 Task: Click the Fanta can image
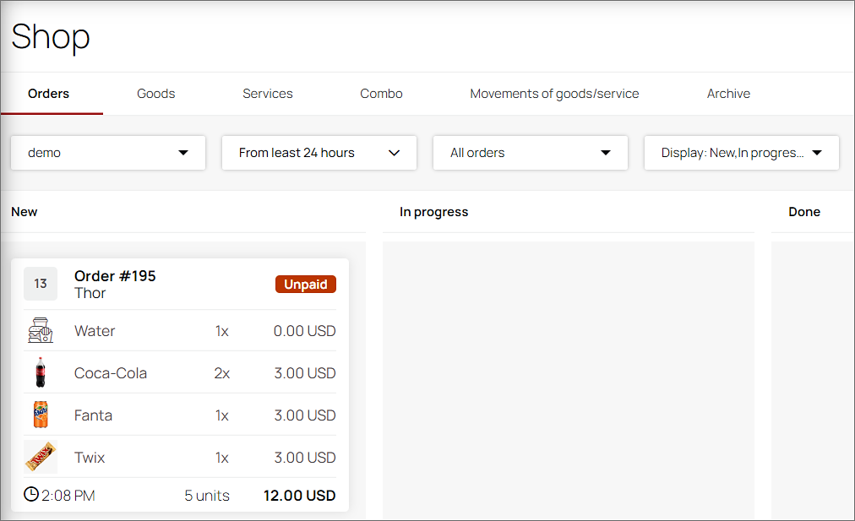click(x=41, y=415)
